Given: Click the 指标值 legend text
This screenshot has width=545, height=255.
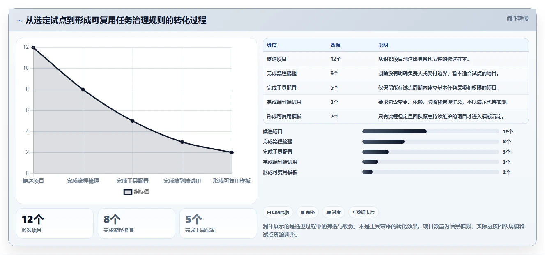Looking at the screenshot, I should pos(141,192).
